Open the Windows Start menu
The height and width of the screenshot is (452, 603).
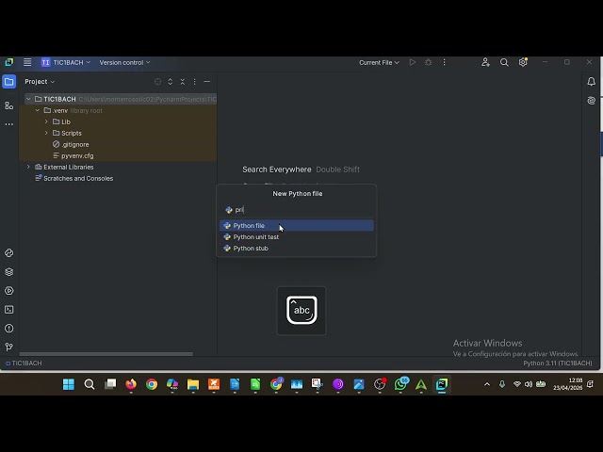69,384
